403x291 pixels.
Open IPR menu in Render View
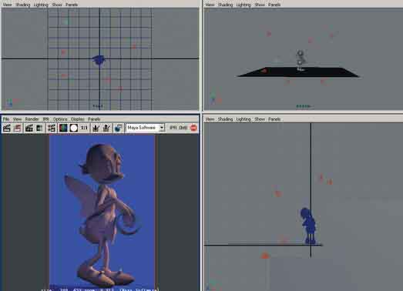point(46,119)
